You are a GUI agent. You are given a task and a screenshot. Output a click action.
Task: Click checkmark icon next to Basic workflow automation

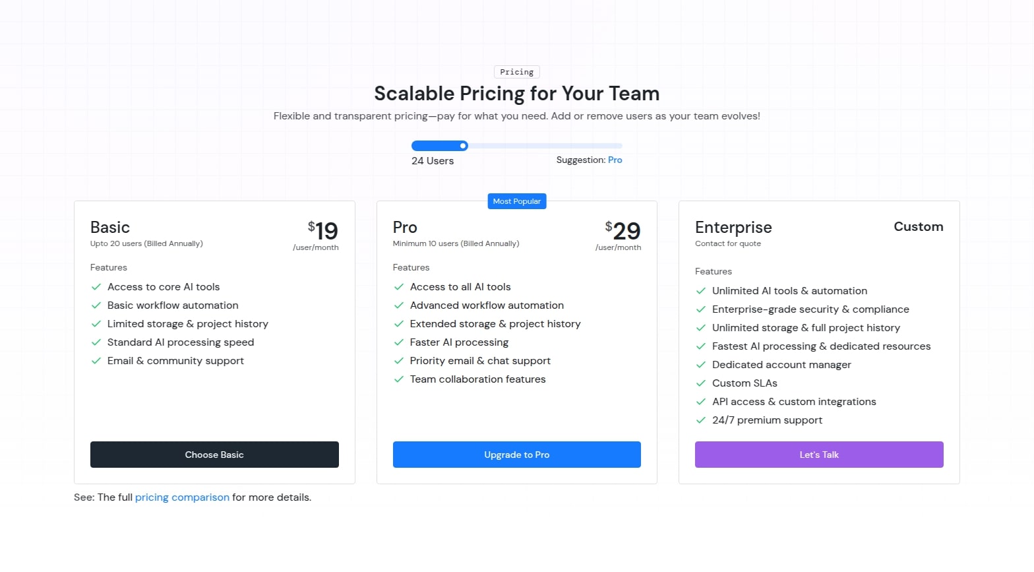[x=96, y=305]
